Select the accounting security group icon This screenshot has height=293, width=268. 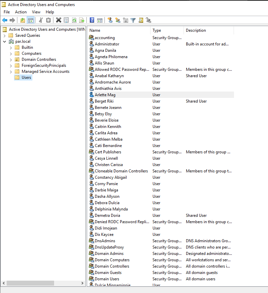coord(91,37)
